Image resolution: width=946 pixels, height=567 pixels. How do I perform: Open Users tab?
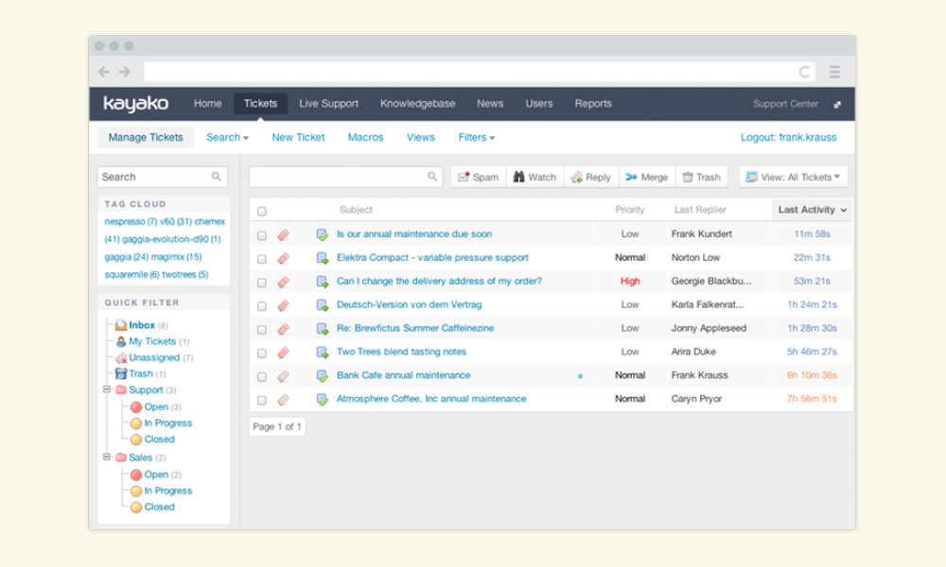(539, 104)
